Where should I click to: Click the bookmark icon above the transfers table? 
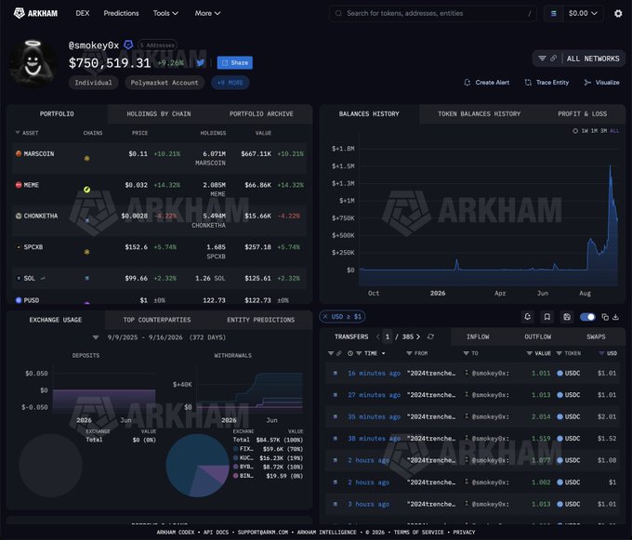(x=546, y=317)
